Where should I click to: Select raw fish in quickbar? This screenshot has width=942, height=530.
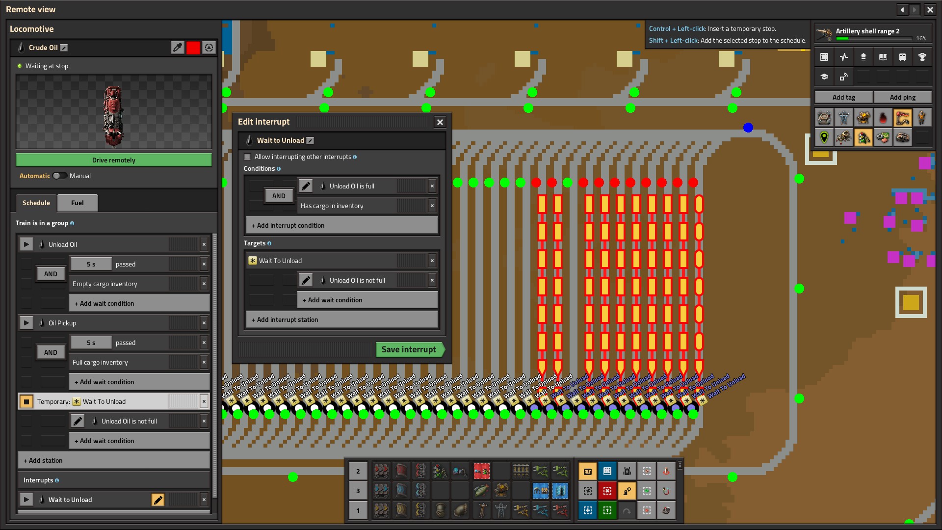click(482, 491)
